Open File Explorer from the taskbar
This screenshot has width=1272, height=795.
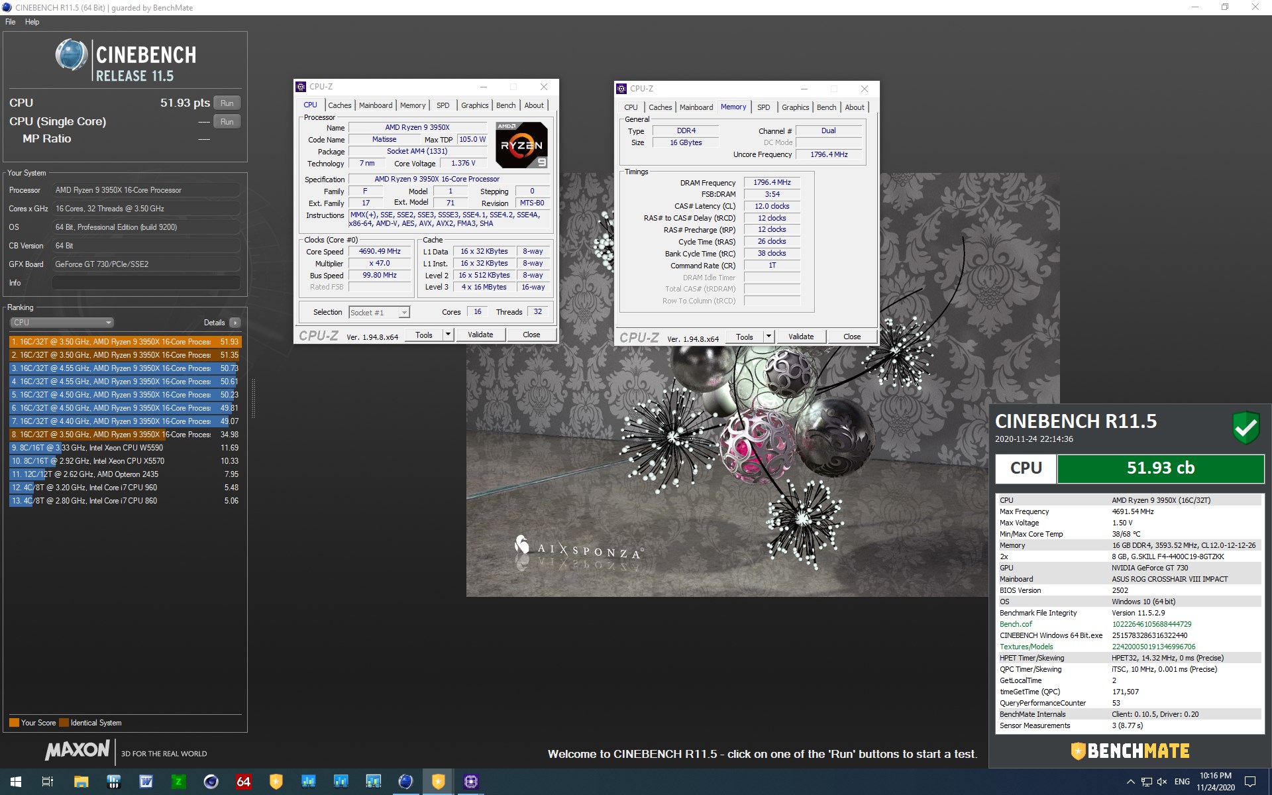[x=81, y=782]
